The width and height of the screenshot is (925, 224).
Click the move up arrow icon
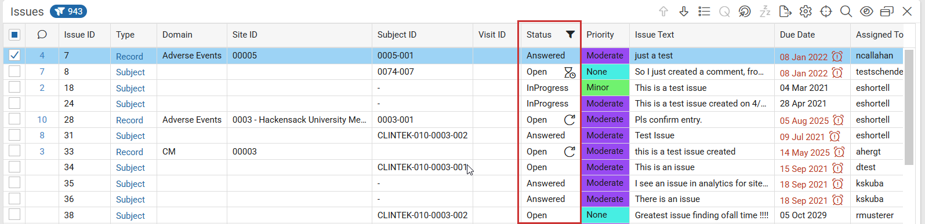(x=663, y=12)
